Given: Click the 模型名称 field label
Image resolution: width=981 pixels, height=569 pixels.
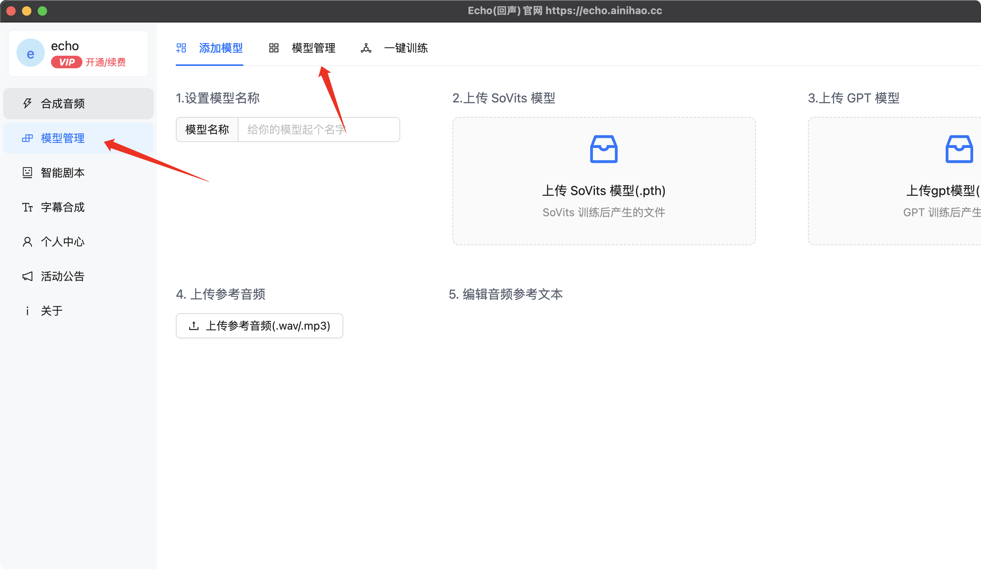Looking at the screenshot, I should click(207, 129).
